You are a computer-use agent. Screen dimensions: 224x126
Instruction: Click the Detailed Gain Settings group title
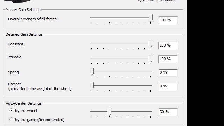24,34
